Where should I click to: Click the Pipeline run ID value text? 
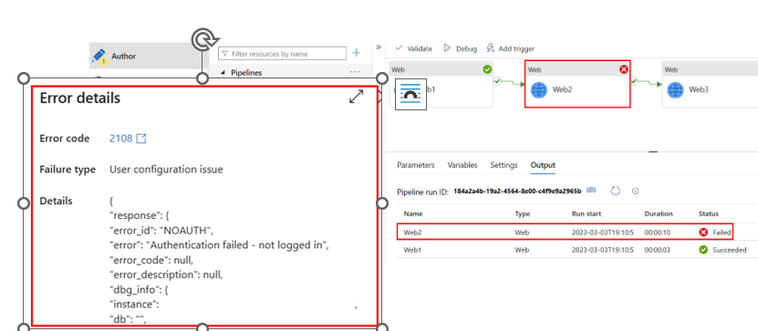pos(517,191)
